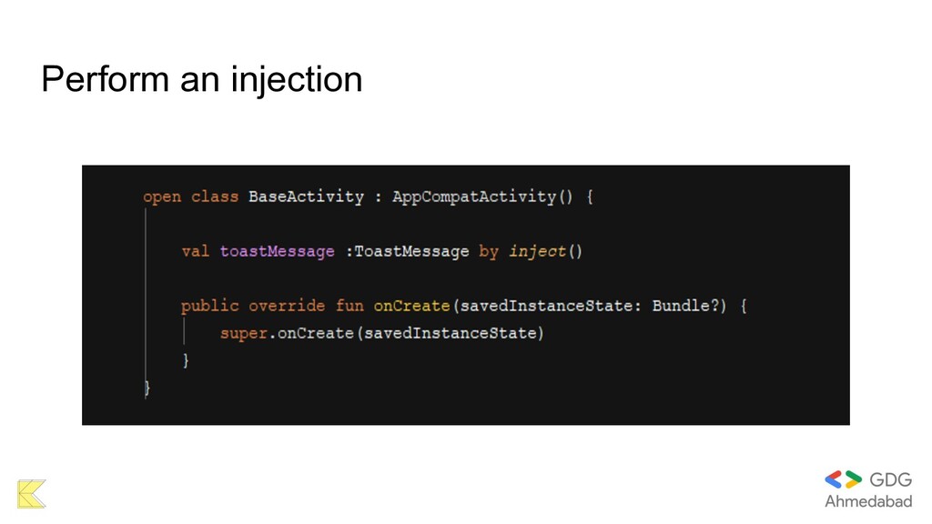The image size is (932, 524).
Task: Click the GDG chevrons logo icon
Action: click(x=843, y=479)
